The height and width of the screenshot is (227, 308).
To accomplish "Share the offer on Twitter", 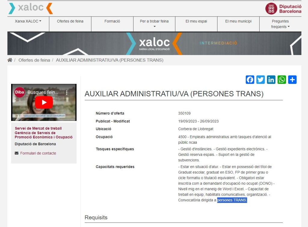I will click(x=260, y=80).
